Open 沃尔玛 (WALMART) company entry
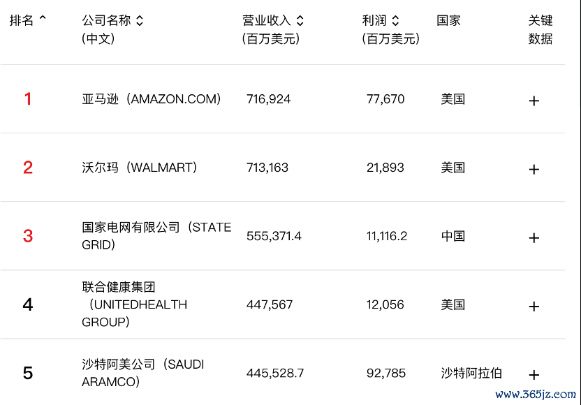The height and width of the screenshot is (405, 581). point(140,168)
